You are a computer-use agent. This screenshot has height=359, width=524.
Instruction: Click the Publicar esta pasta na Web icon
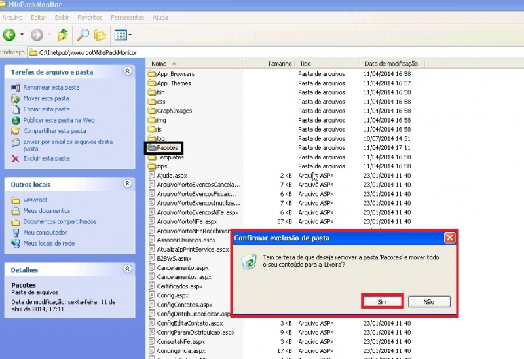(x=16, y=121)
